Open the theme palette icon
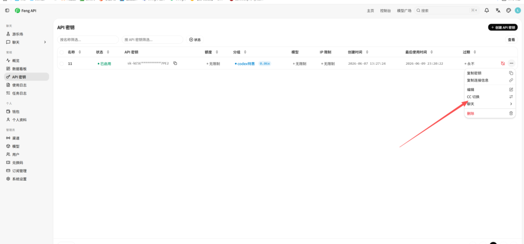 click(509, 11)
